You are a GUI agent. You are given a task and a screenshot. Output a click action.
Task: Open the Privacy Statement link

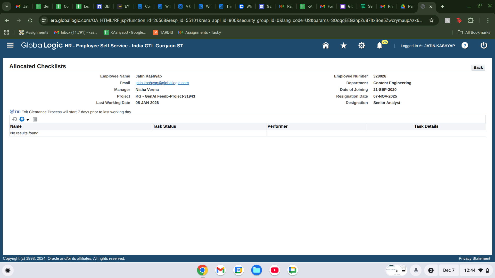click(474, 258)
